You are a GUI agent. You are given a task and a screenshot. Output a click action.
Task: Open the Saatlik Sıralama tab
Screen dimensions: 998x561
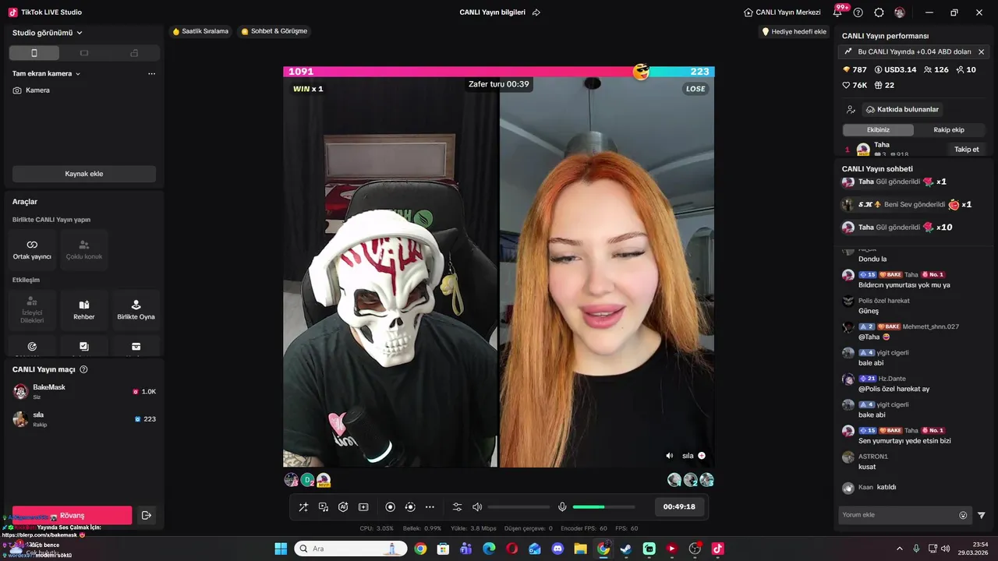200,31
